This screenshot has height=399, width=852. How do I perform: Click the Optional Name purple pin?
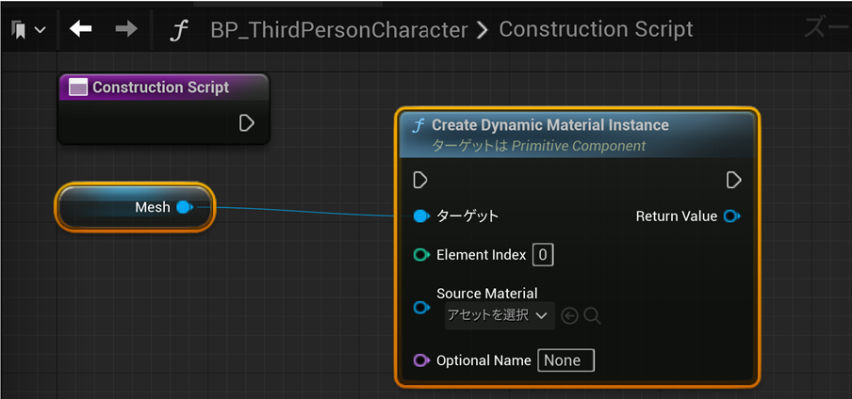coord(421,359)
